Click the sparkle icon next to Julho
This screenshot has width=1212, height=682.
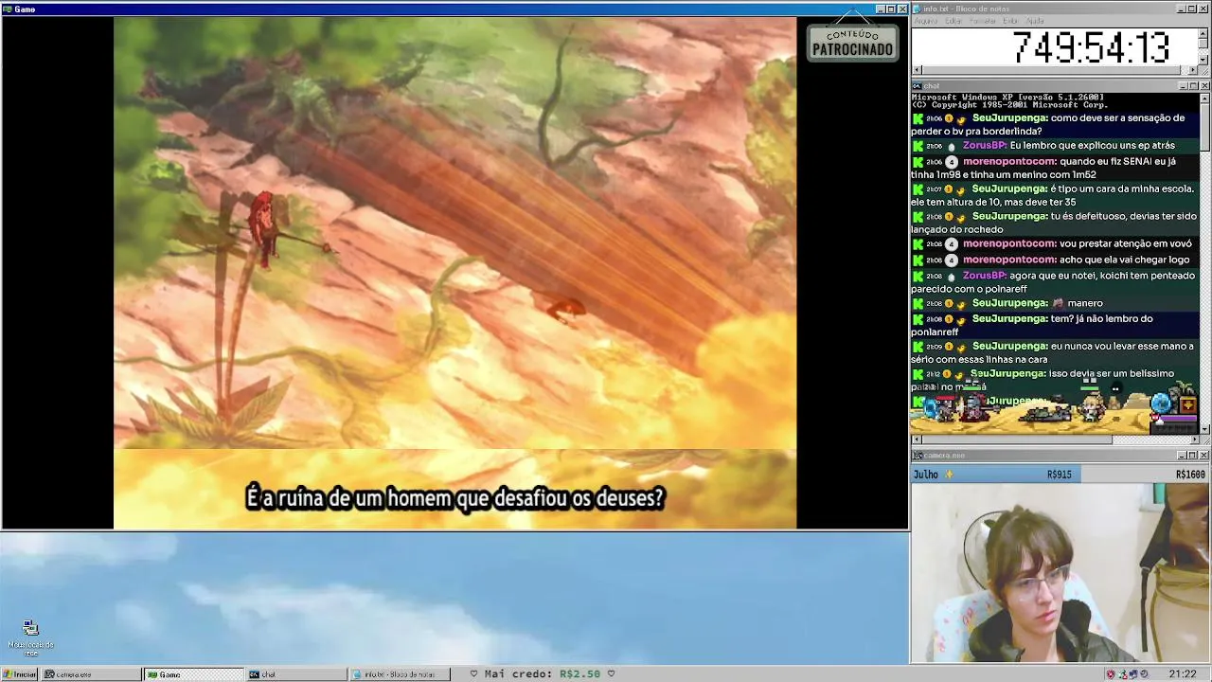point(949,475)
